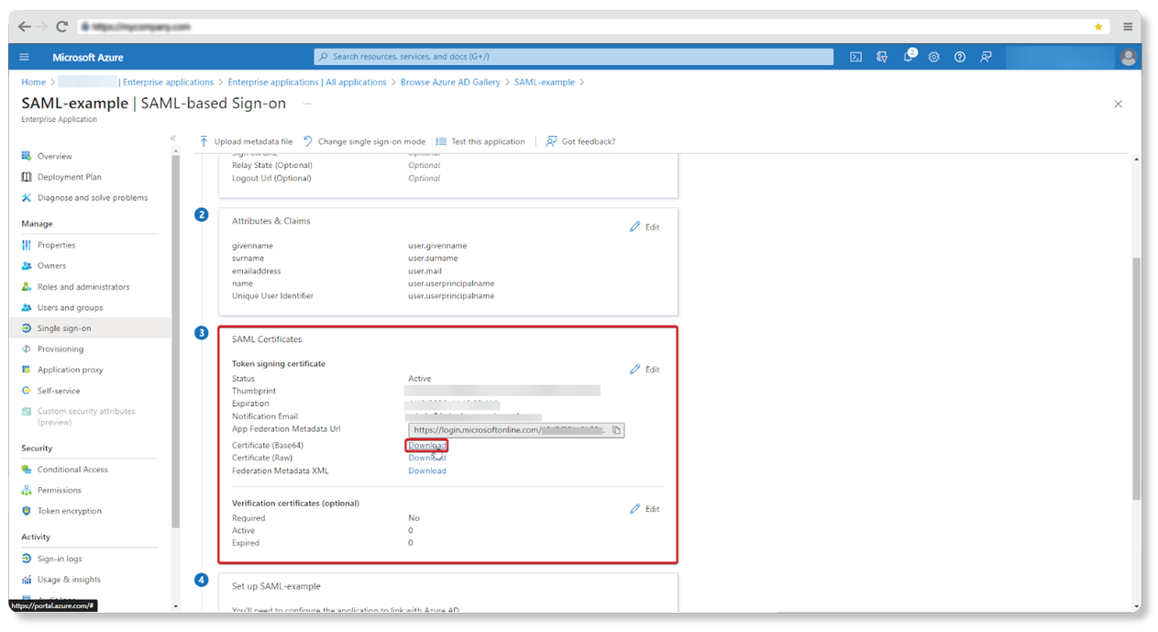1158x632 pixels.
Task: Open the ellipsis menu next to the page title
Action: point(307,104)
